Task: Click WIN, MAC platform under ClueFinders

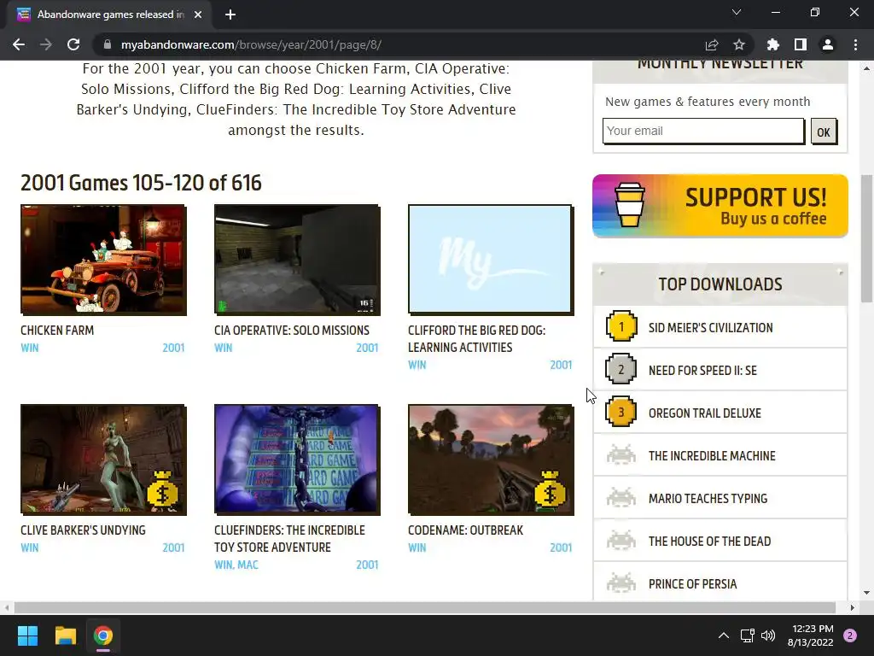Action: (236, 565)
